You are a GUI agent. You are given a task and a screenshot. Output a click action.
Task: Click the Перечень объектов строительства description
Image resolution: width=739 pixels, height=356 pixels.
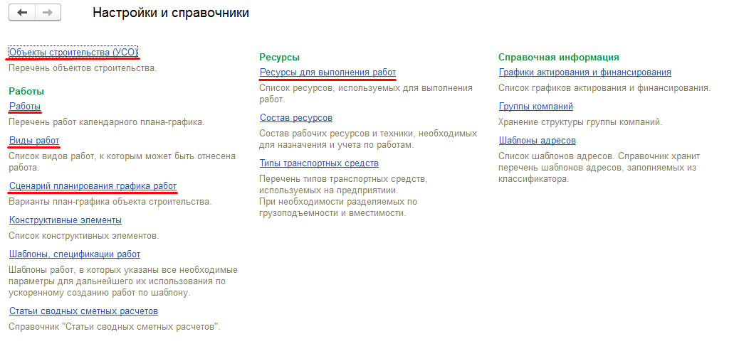click(x=82, y=68)
